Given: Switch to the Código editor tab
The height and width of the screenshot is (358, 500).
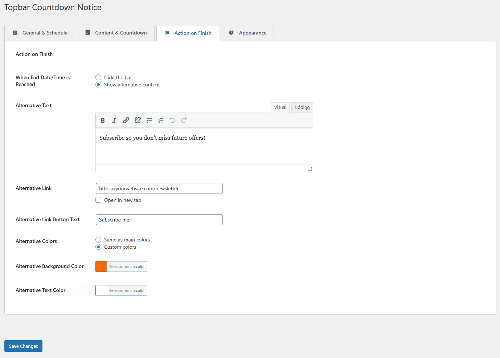Looking at the screenshot, I should [302, 107].
